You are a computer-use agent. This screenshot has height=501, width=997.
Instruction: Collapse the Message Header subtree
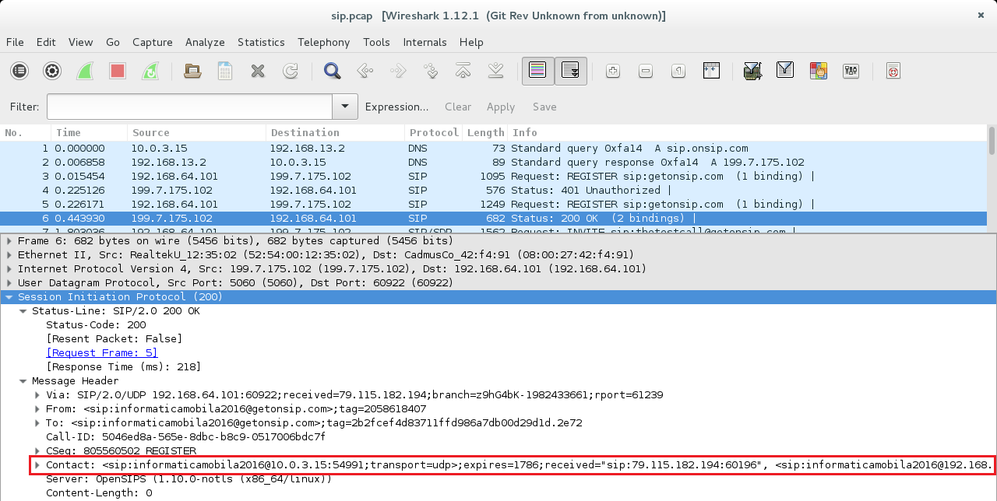point(23,380)
